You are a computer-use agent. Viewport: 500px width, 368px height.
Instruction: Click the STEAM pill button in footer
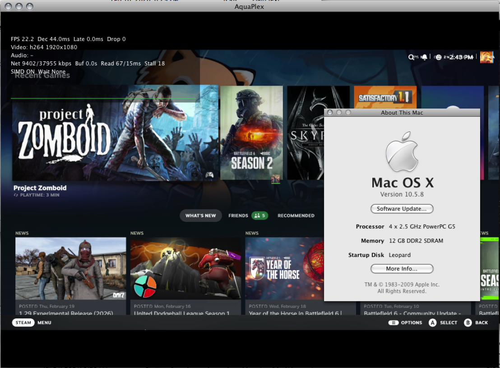click(x=23, y=323)
